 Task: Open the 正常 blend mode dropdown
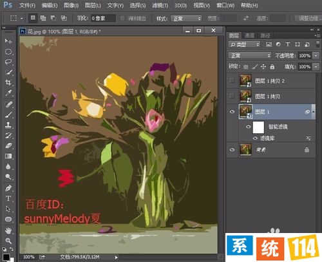[x=249, y=55]
